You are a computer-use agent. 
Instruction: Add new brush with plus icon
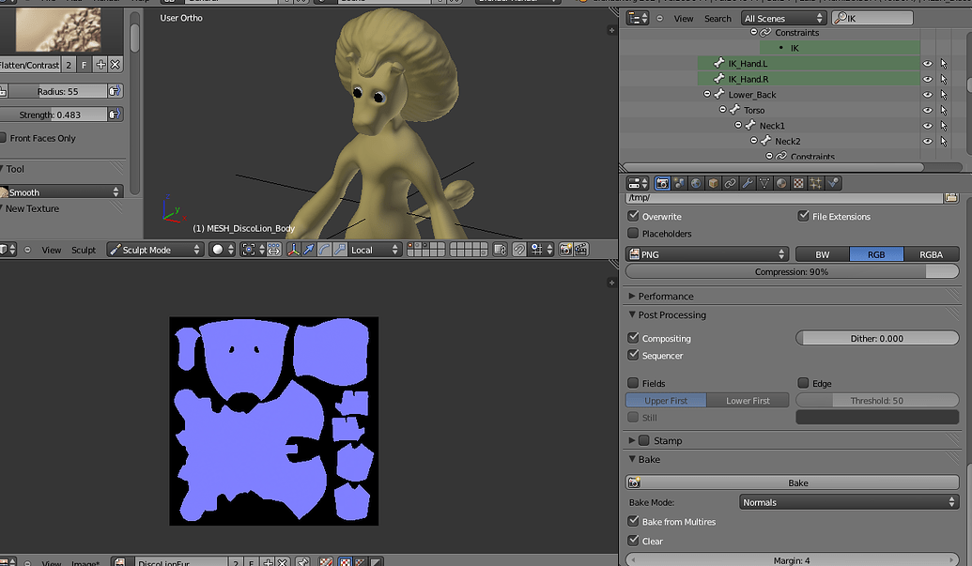tap(100, 65)
